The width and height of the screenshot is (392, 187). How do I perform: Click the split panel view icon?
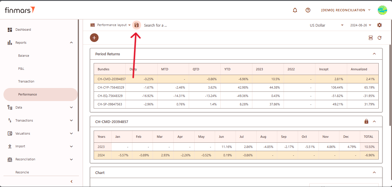click(371, 38)
